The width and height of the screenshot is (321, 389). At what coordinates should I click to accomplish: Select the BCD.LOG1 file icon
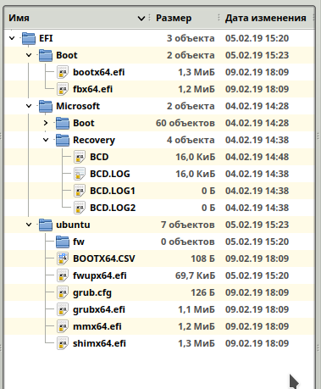point(80,191)
